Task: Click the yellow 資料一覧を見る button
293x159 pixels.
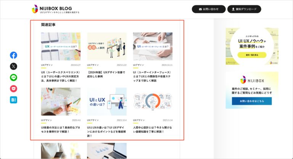Action: click(252, 55)
